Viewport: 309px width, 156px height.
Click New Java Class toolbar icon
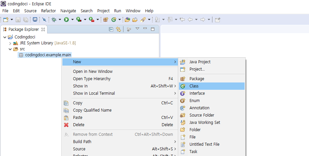[114, 20]
